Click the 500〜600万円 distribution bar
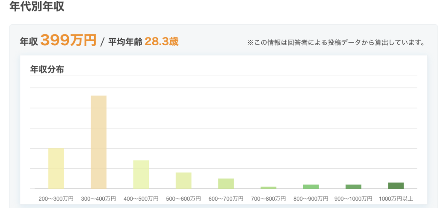 [183, 180]
